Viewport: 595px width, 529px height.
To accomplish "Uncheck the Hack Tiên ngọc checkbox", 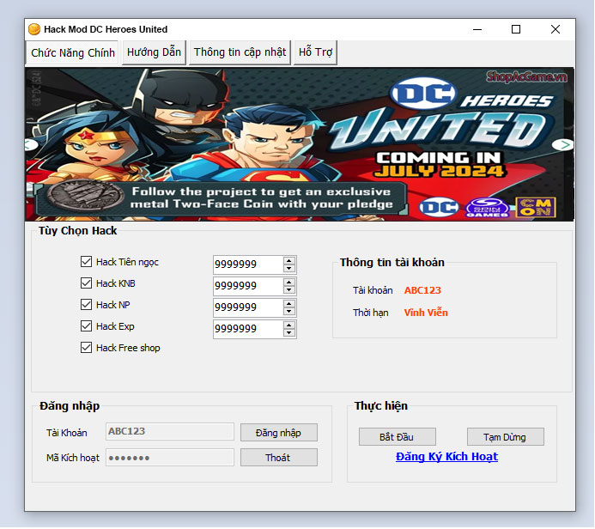I will point(86,262).
